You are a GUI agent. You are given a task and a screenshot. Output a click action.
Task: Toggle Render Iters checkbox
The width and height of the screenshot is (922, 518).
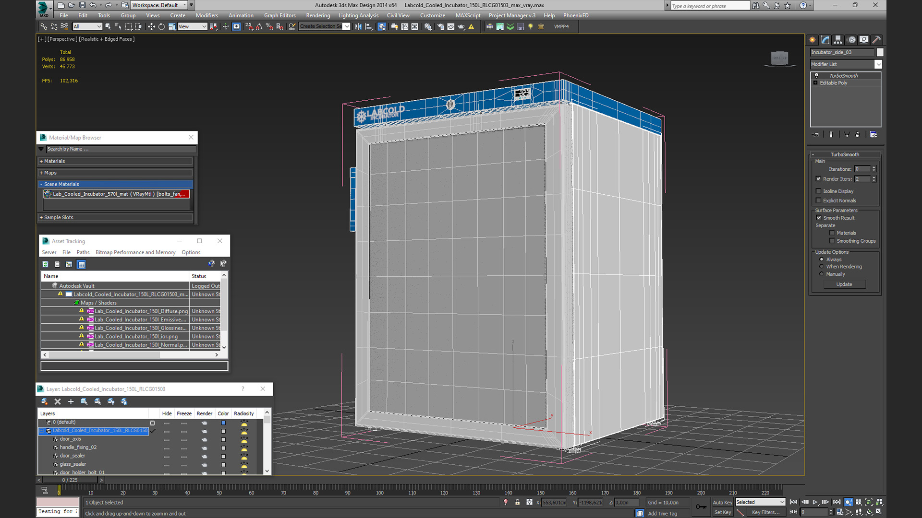(818, 179)
